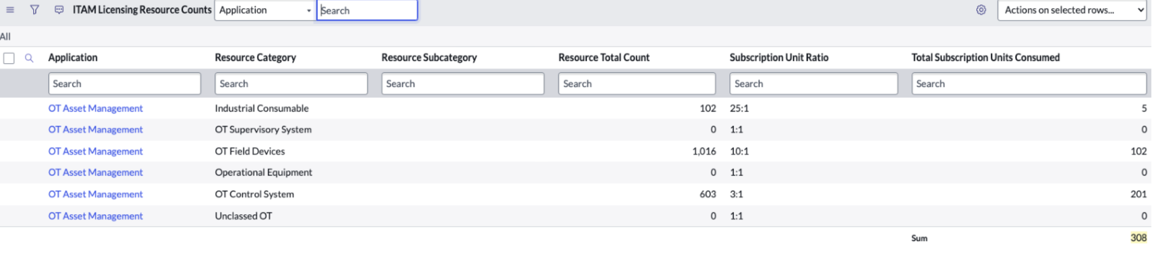Open OT Asset Management in OT Control System row
This screenshot has height=256, width=1155.
coord(96,194)
